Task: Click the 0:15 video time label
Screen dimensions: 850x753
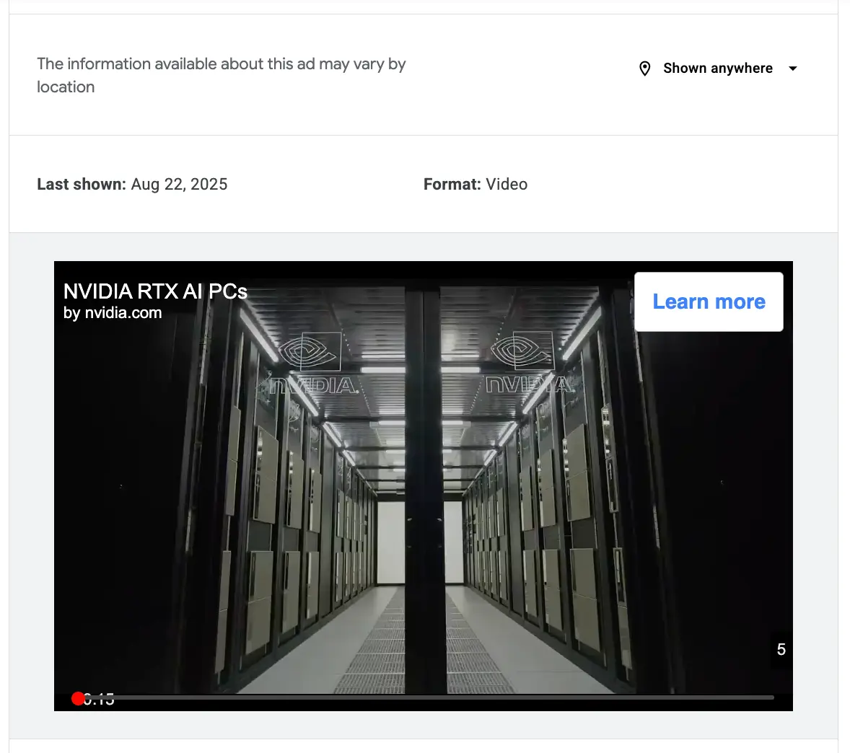Action: [99, 700]
